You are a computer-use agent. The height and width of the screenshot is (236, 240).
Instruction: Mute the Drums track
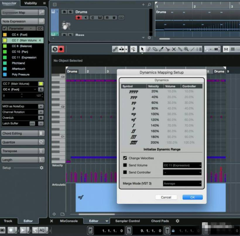pyautogui.click(x=64, y=12)
